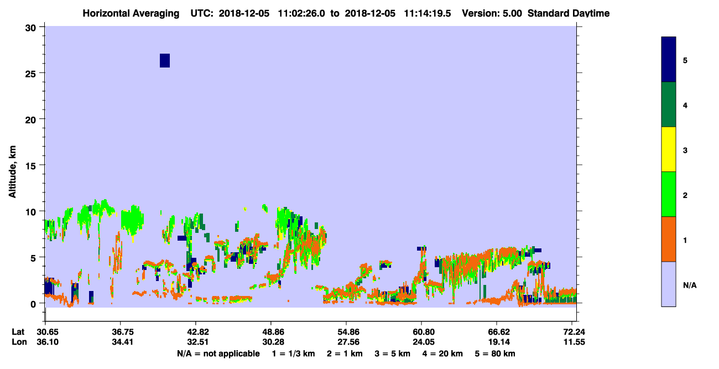
Task: Click the '3 = 5 km' legend text
Action: tap(393, 354)
